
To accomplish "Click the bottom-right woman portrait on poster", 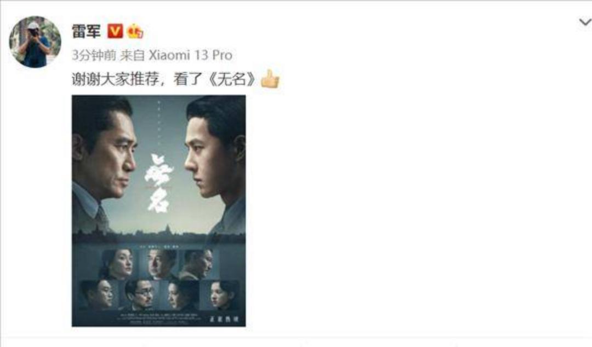I will point(223,294).
